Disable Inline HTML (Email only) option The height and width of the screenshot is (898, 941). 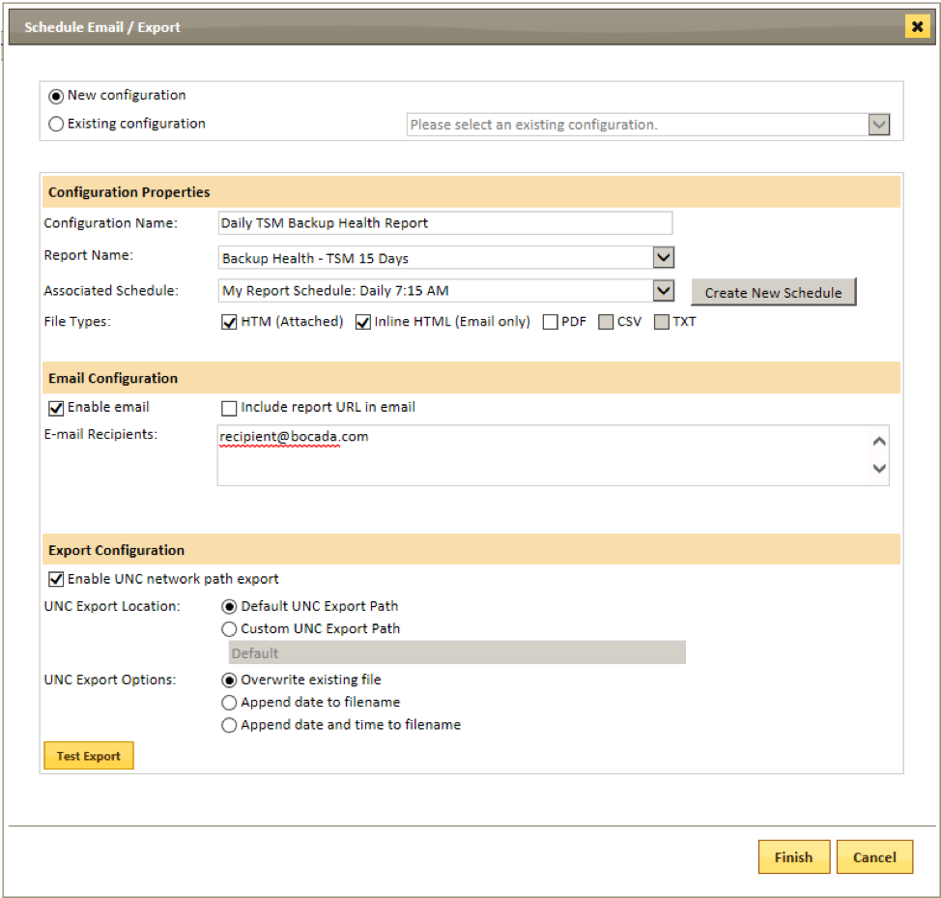(362, 321)
